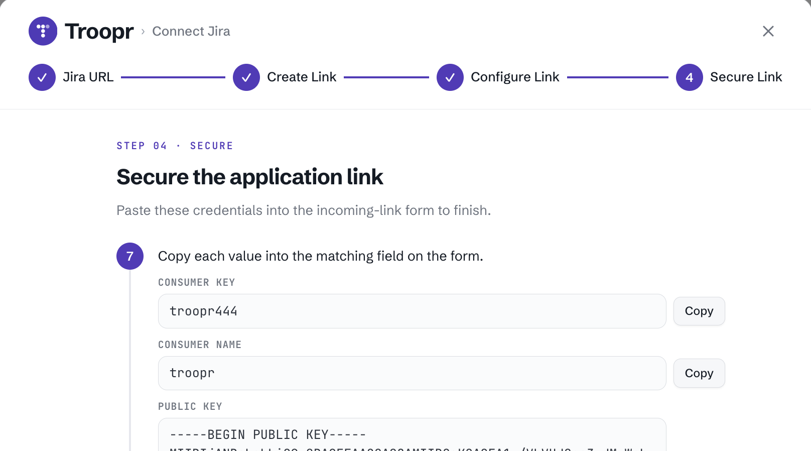The height and width of the screenshot is (451, 811).
Task: Click the breadcrumb chevron after Troopr
Action: pos(143,32)
